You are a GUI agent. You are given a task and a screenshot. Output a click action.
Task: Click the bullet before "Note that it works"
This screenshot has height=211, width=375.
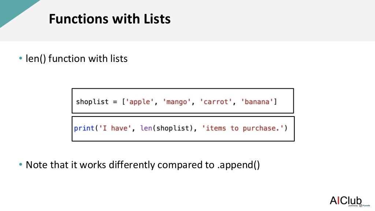coord(21,165)
